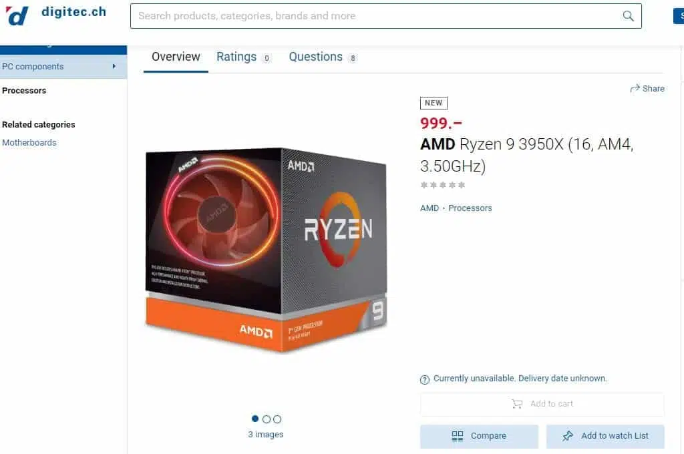Click the shopping cart icon

518,404
